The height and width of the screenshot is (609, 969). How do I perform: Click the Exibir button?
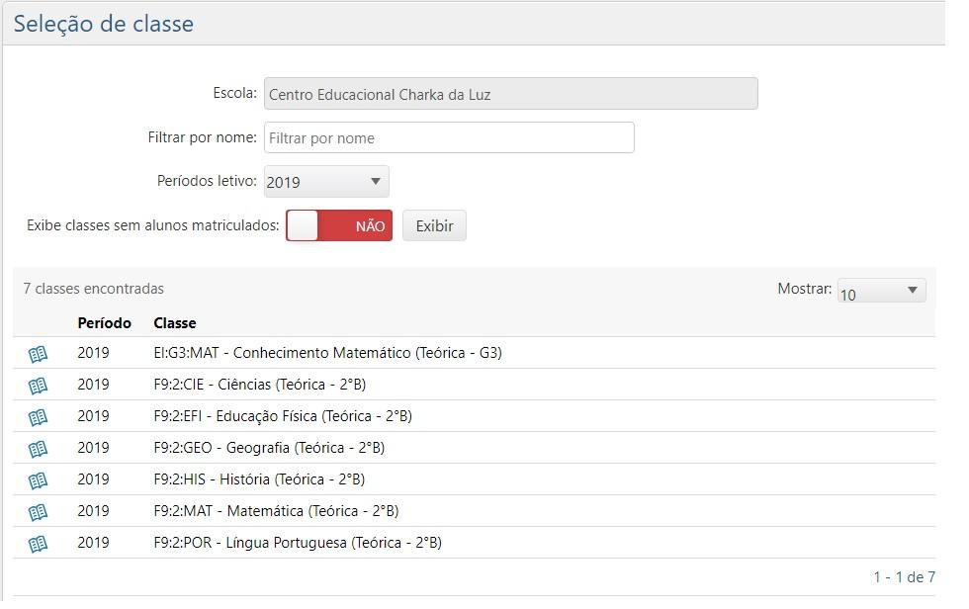434,225
